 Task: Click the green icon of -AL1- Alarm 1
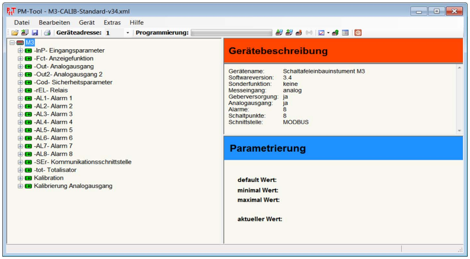click(x=28, y=98)
